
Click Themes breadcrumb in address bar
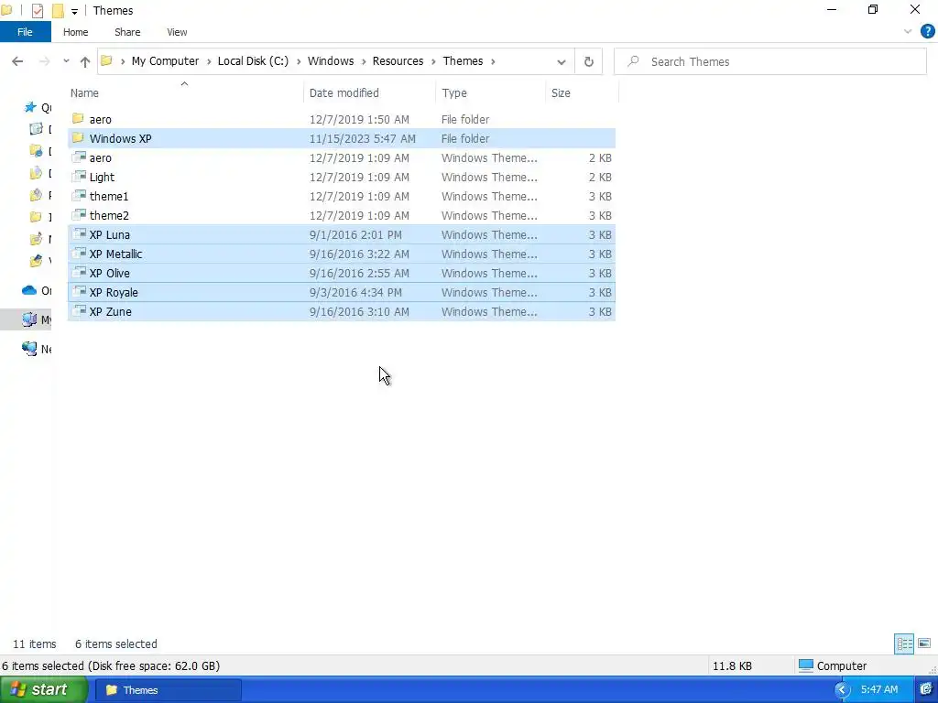[x=463, y=61]
